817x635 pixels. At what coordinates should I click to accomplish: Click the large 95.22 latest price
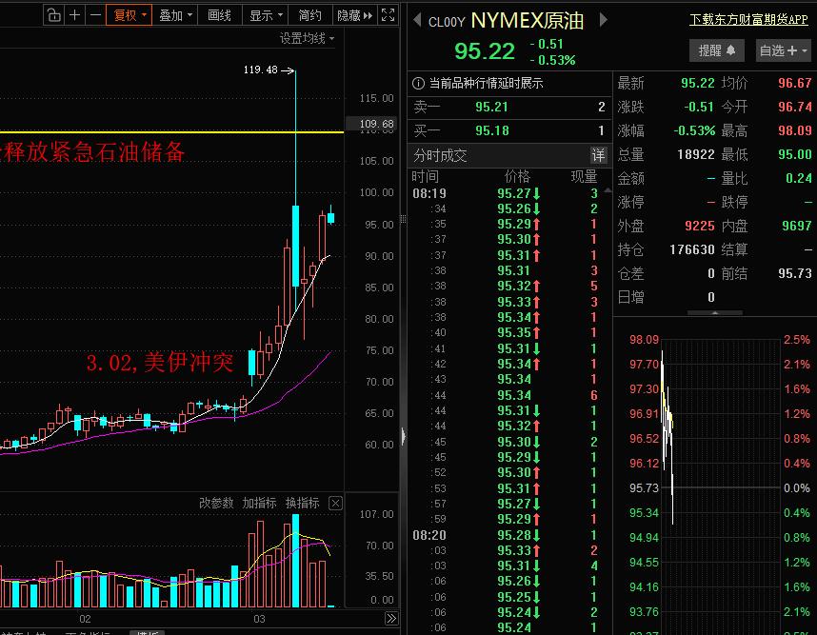485,51
